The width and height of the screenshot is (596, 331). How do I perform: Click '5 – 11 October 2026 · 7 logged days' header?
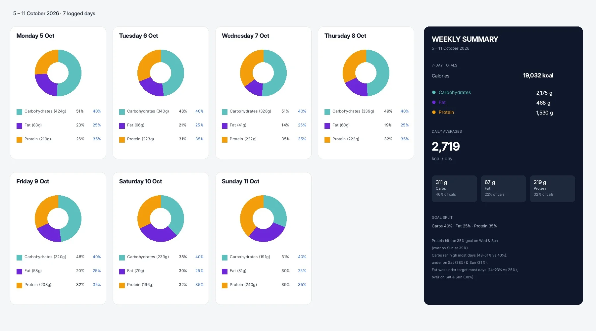pyautogui.click(x=54, y=14)
